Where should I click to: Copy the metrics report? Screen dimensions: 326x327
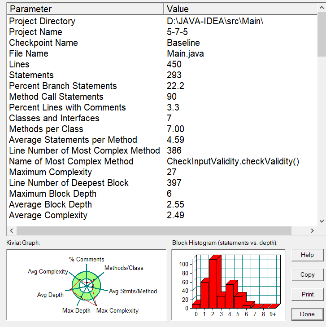(x=308, y=274)
